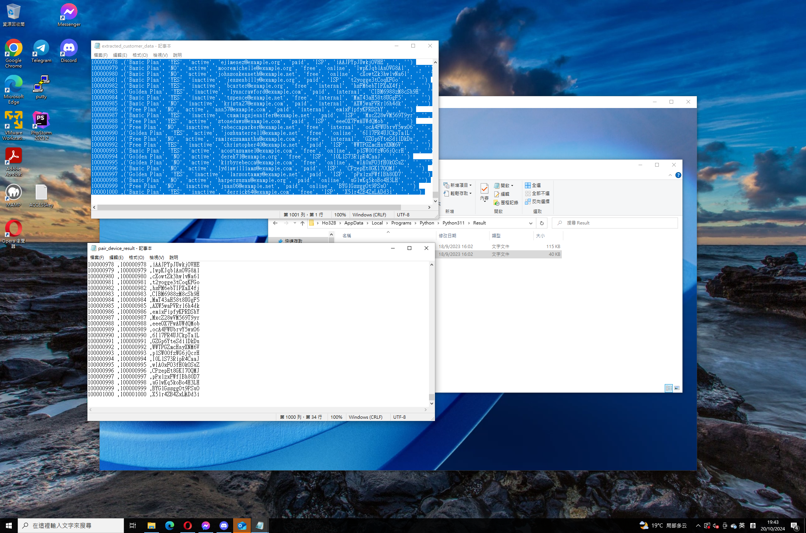Click the extracted_customer_data vertical scrollbar up arrow

435,62
